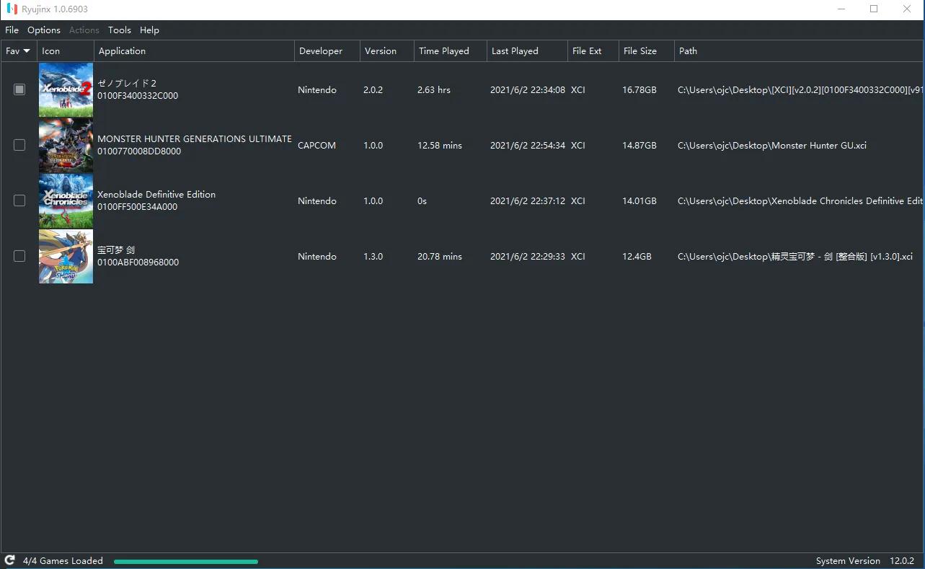Open the Tools menu
925x569 pixels.
(120, 30)
